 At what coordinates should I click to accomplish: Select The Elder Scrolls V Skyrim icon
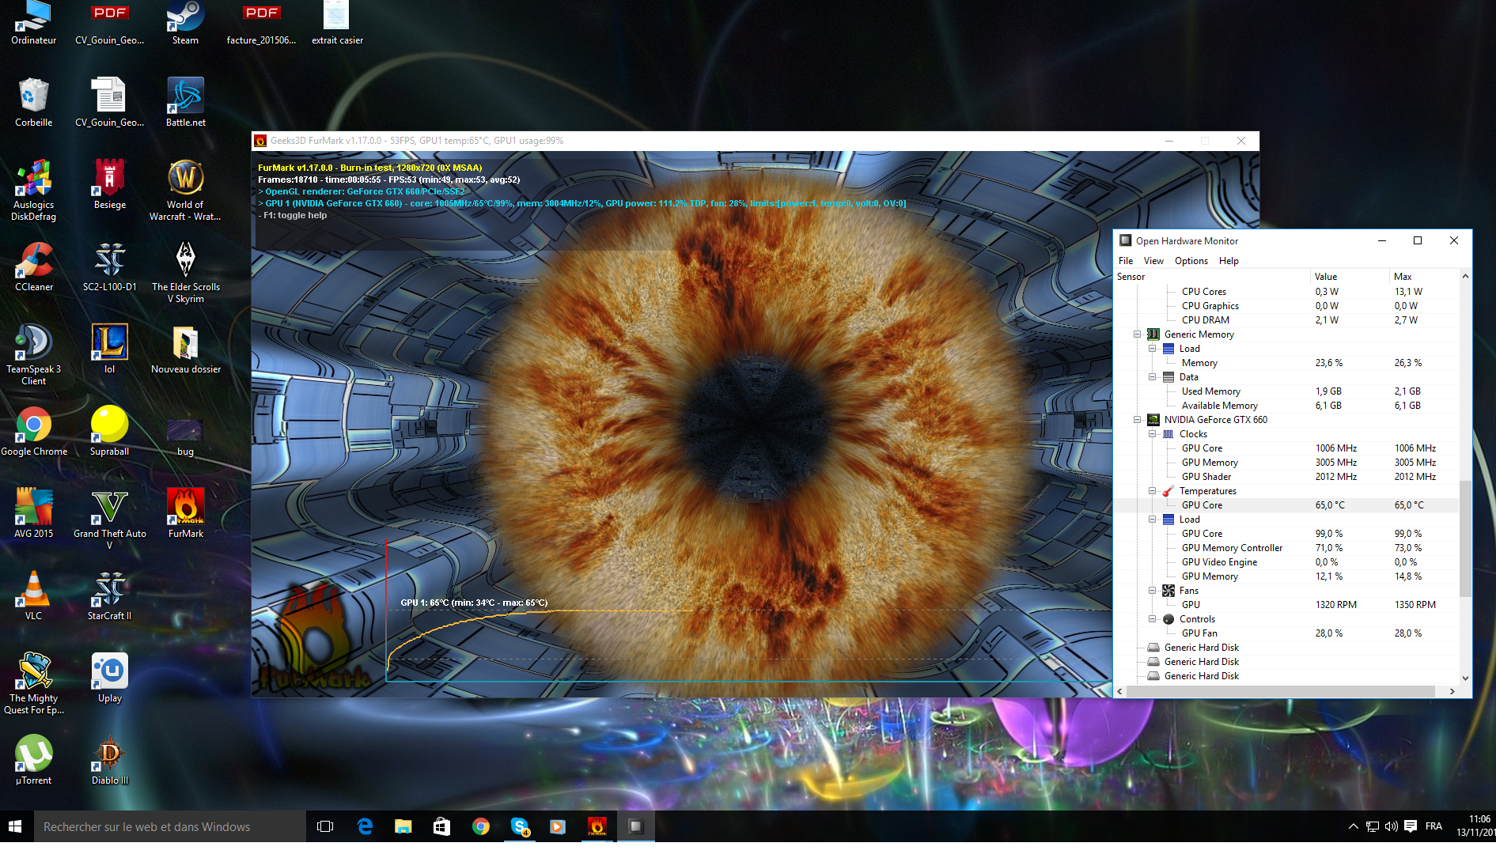185,272
